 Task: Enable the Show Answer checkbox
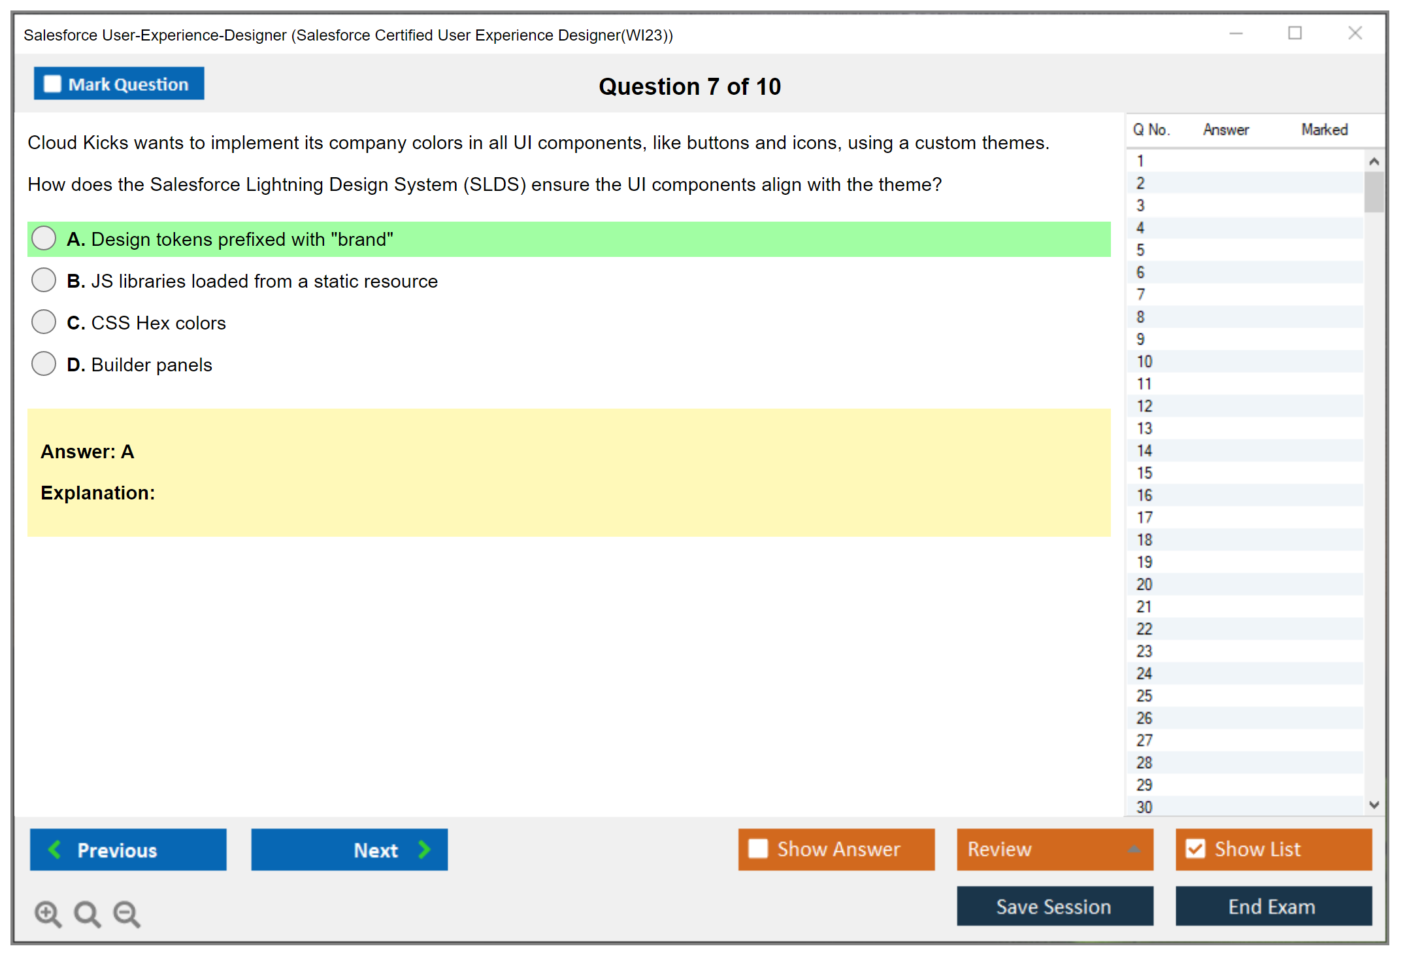click(x=758, y=849)
